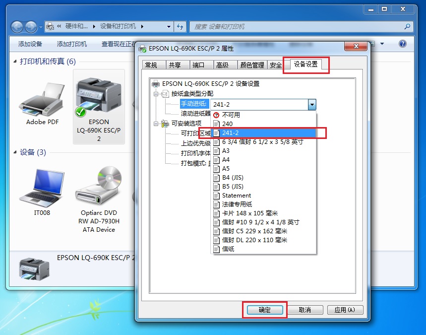
Task: Open the recent pages arrow next to forward
Action: coord(41,27)
